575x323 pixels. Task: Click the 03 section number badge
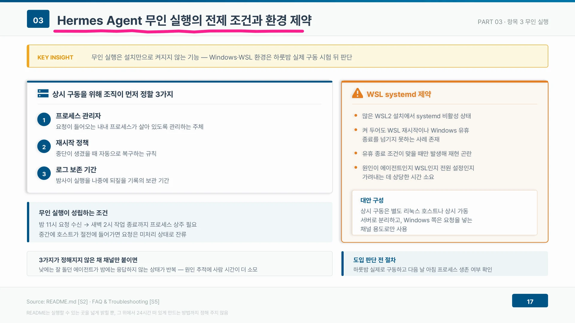[38, 19]
